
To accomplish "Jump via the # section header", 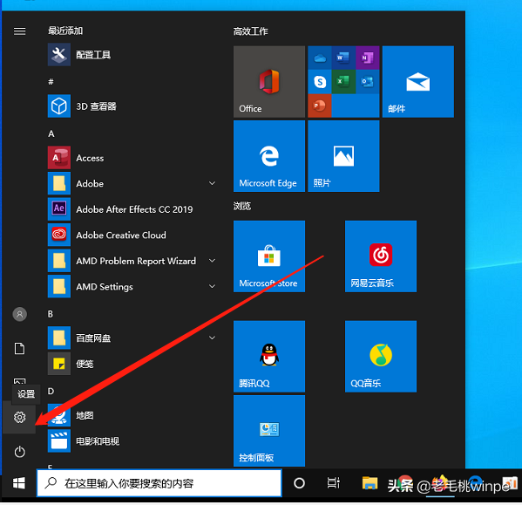I will 51,82.
